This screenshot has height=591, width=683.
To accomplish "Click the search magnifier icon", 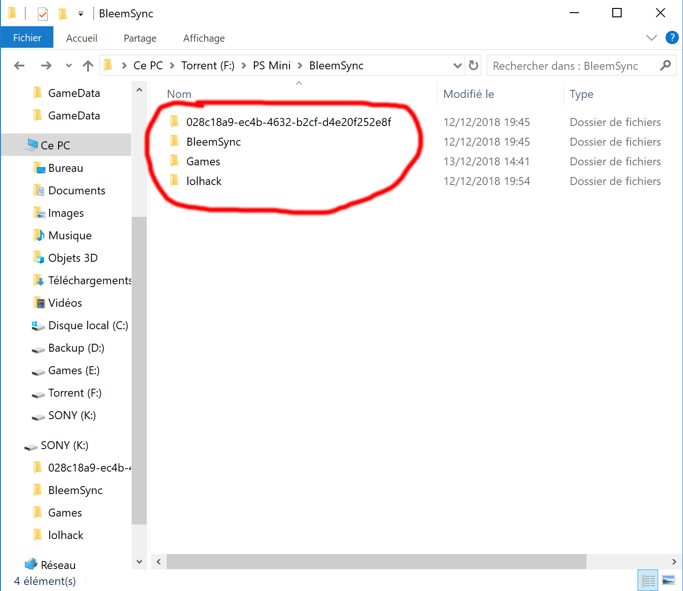I will [x=665, y=66].
